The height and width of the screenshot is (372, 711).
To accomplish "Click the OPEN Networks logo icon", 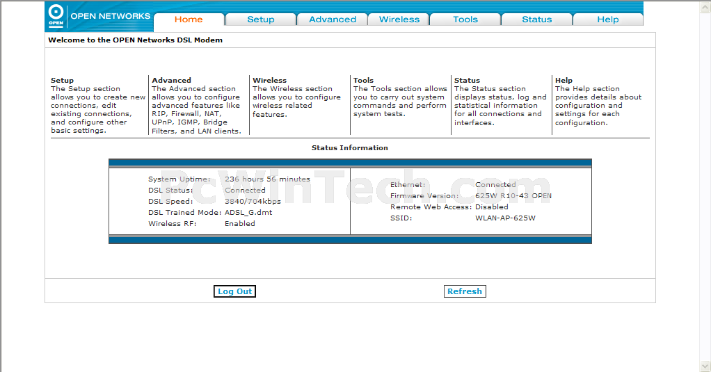I will pyautogui.click(x=56, y=16).
